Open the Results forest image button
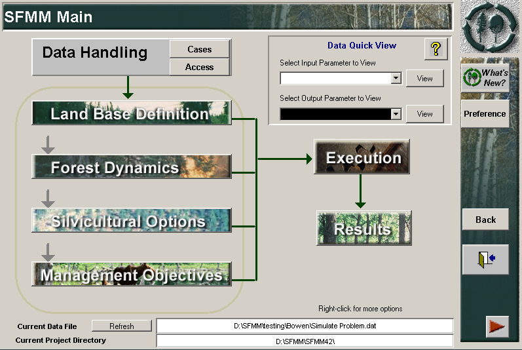Viewport: 522px width, 350px height. [364, 228]
